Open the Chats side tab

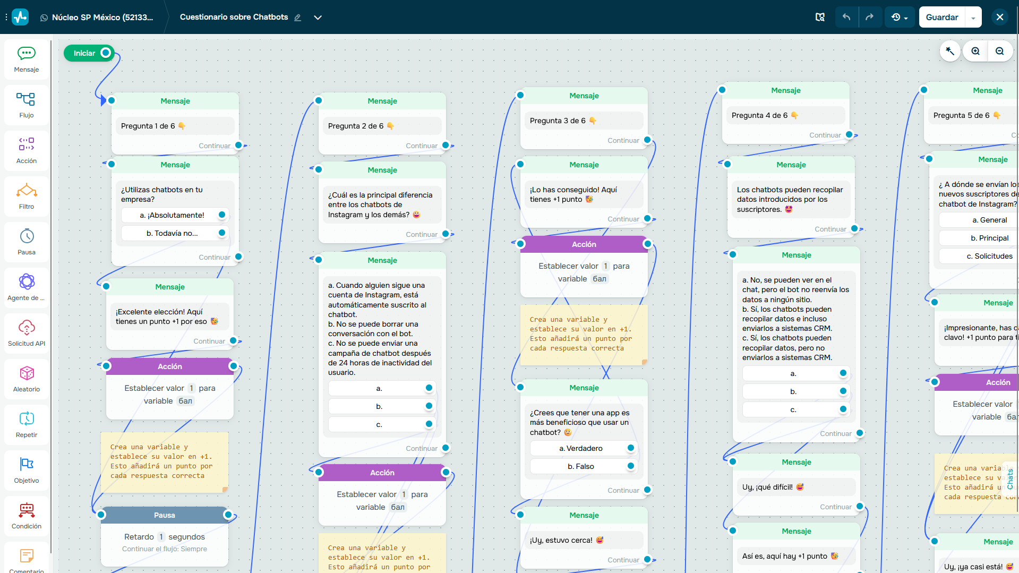(x=1009, y=478)
